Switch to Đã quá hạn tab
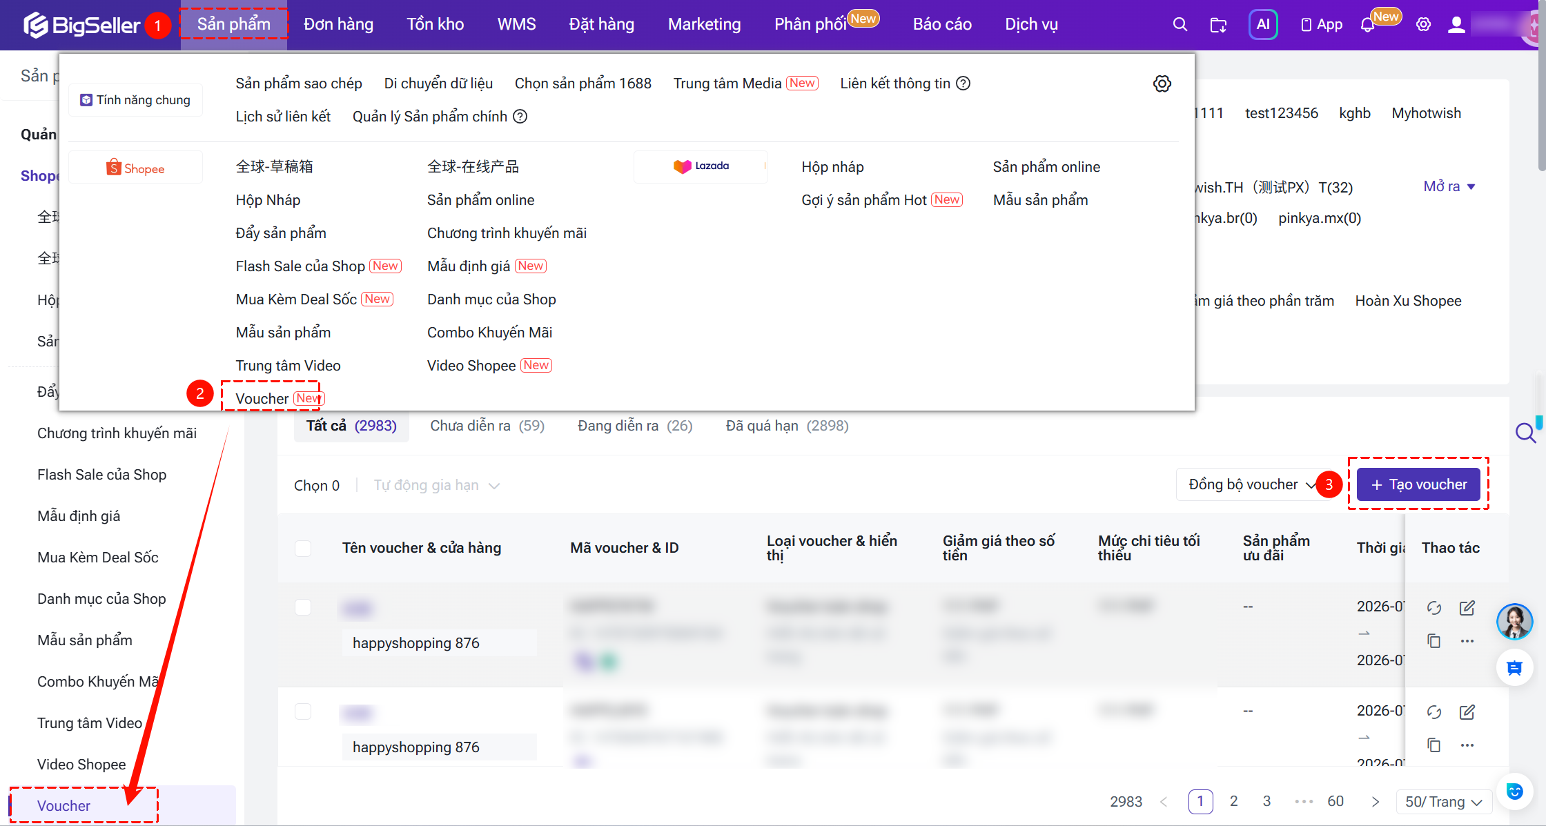The width and height of the screenshot is (1546, 826). click(787, 426)
